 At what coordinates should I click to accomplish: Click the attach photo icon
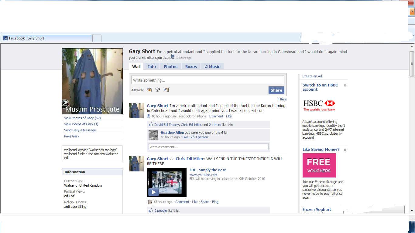coord(149,90)
